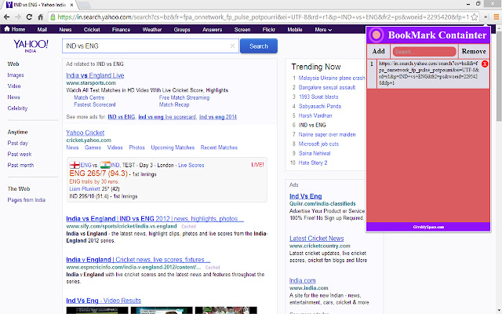Go back with the browser back arrow

[7, 17]
